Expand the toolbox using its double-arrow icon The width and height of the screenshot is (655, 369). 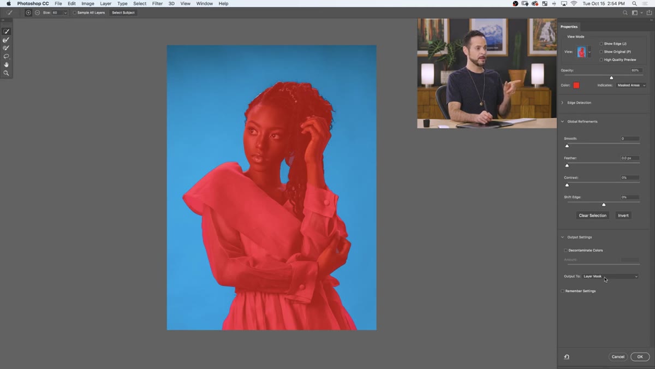pos(3,21)
